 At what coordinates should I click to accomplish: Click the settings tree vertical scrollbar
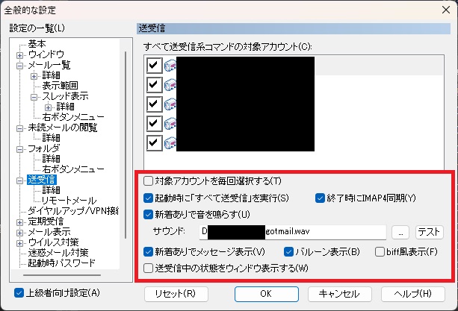pyautogui.click(x=126, y=145)
